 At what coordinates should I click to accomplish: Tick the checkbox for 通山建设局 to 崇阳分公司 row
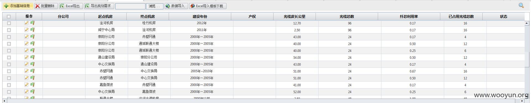click(9, 57)
